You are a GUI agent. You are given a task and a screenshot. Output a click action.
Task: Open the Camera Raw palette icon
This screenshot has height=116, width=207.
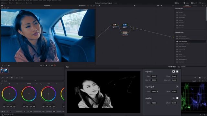click(2, 78)
